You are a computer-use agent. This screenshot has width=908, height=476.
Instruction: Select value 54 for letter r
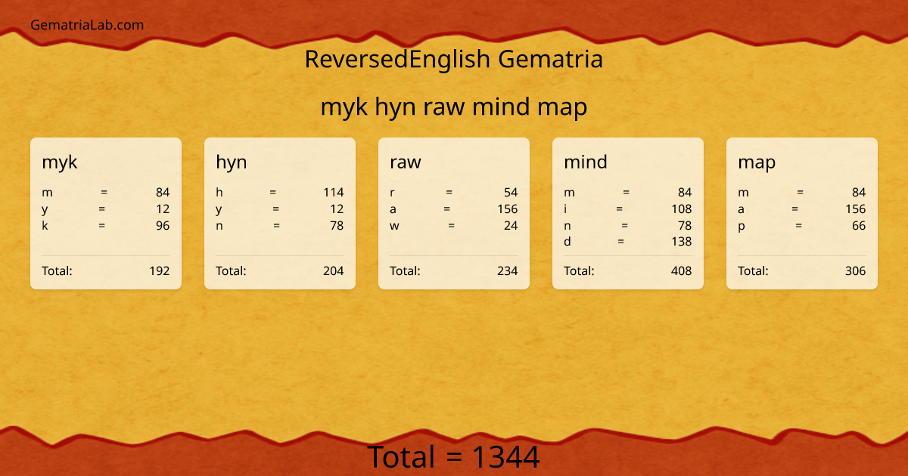(x=511, y=193)
